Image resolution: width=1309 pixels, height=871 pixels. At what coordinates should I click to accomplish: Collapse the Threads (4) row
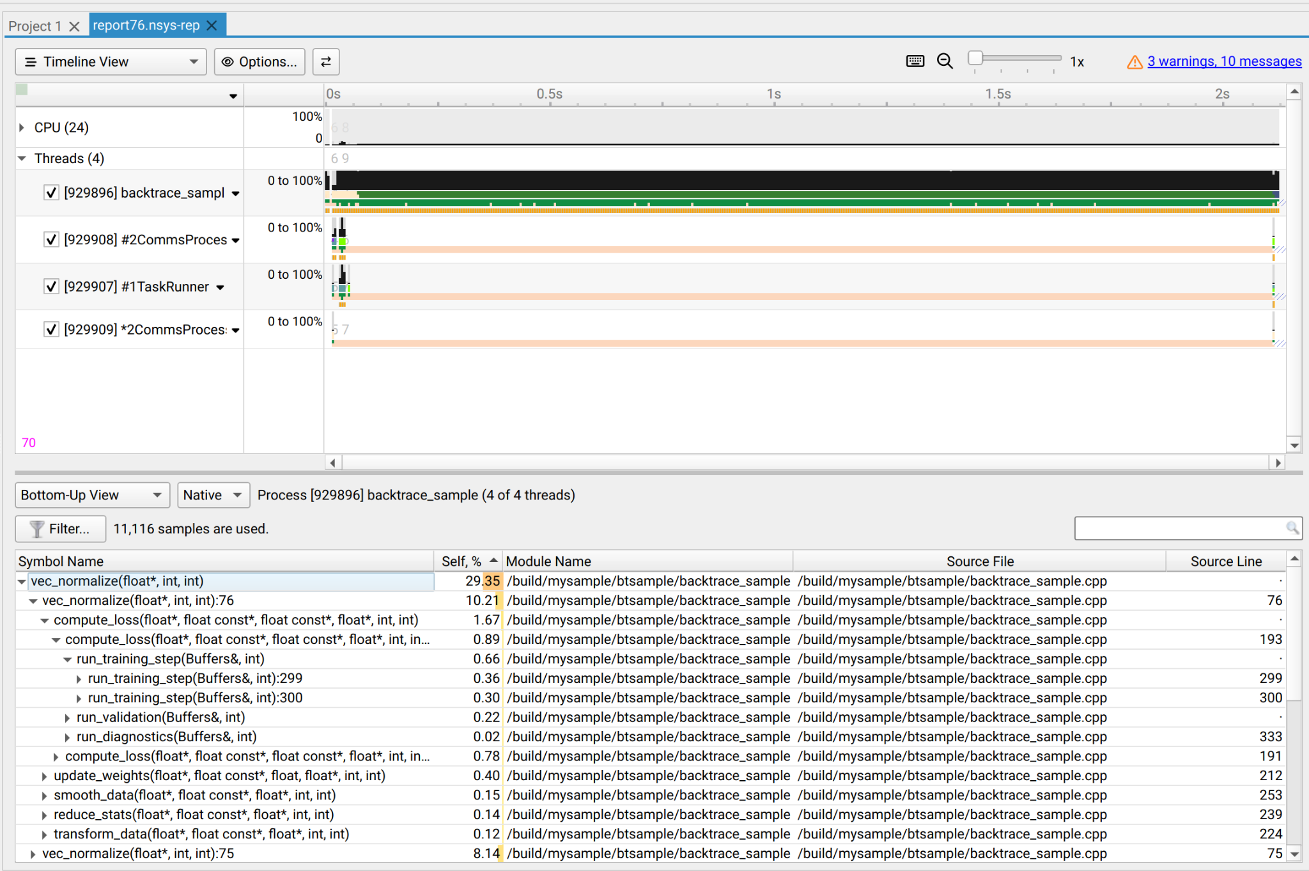(22, 158)
